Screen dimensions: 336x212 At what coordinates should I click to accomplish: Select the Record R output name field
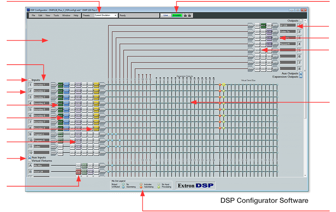click(287, 44)
